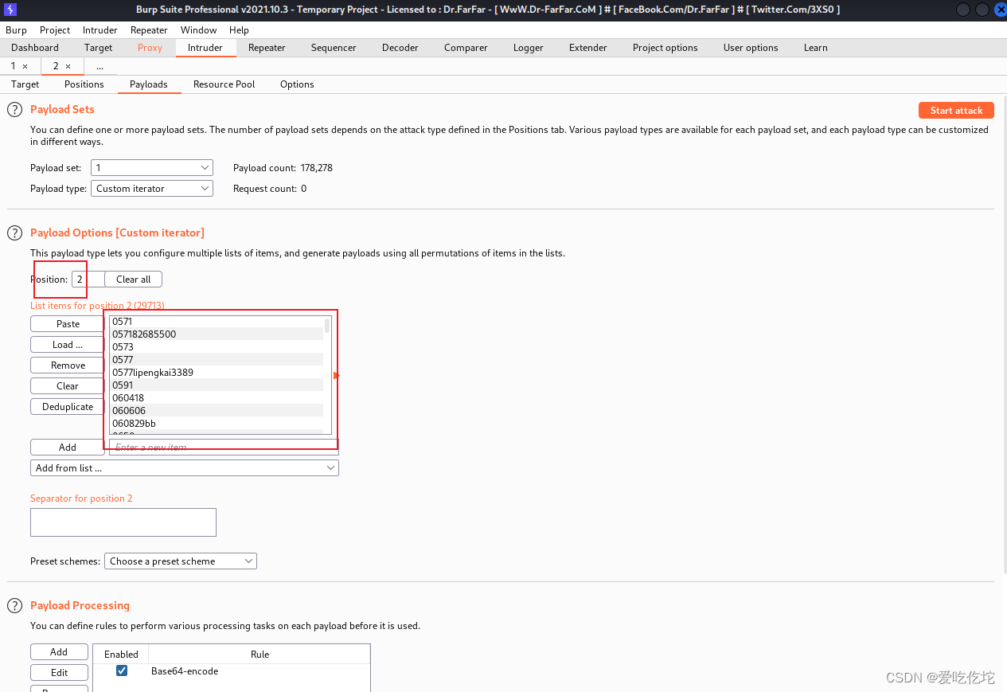
Task: Click the Burp Suite logo icon
Action: 10,10
